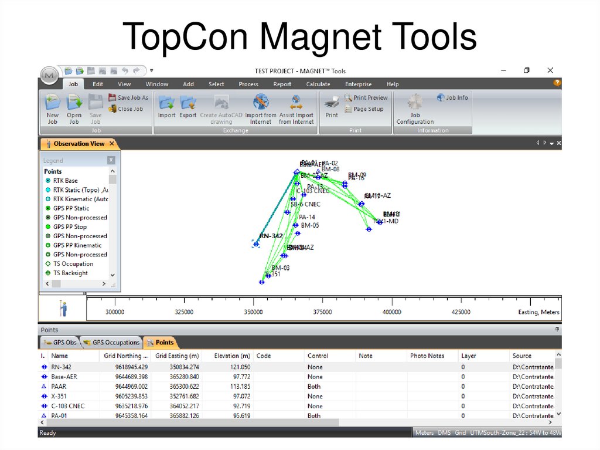
Task: Open Job Info
Action: 452,98
